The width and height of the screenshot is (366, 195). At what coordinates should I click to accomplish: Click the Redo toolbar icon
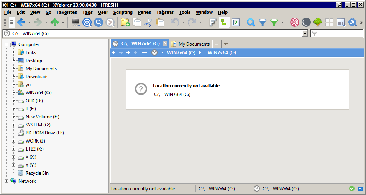[192, 22]
